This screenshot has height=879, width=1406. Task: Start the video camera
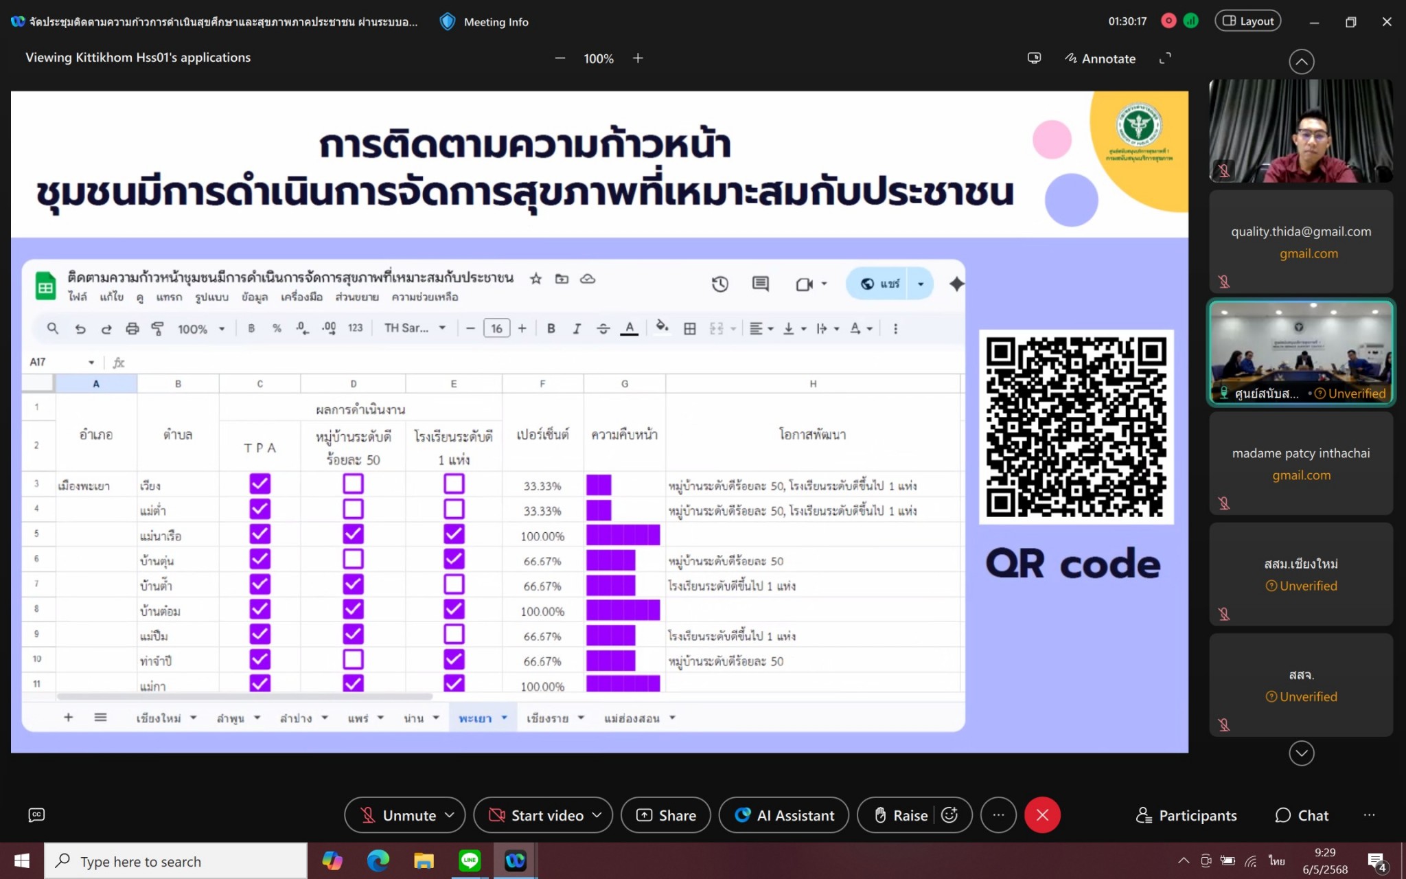pyautogui.click(x=536, y=815)
